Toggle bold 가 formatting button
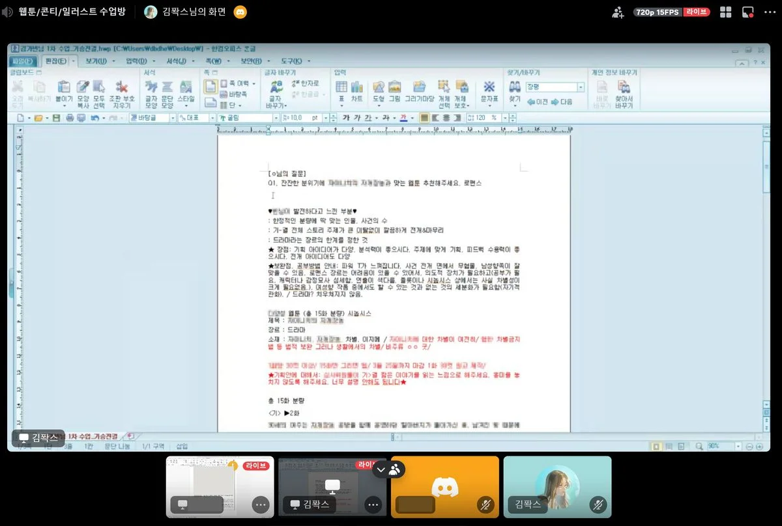 346,118
